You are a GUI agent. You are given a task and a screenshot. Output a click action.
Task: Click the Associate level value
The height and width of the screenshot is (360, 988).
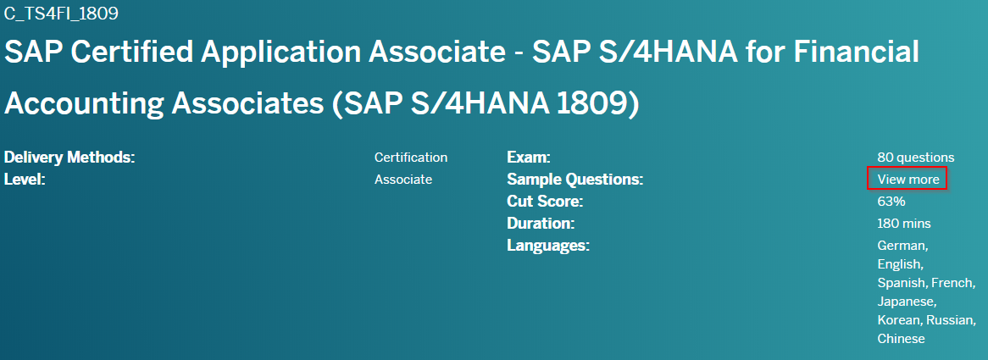[x=403, y=179]
